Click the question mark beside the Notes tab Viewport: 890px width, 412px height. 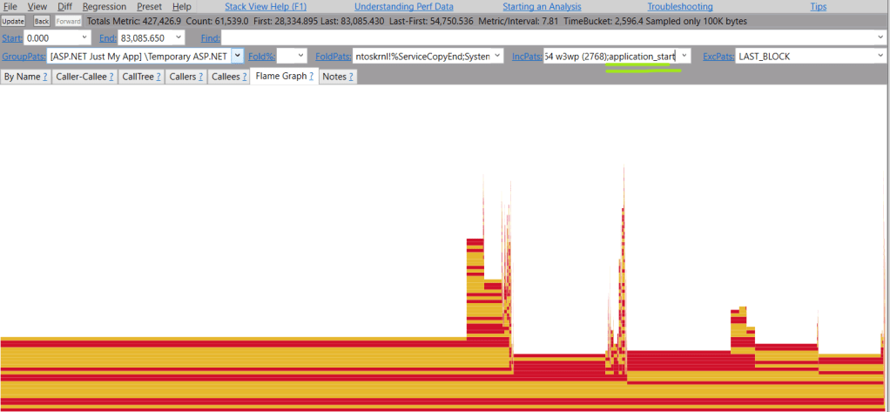click(351, 77)
